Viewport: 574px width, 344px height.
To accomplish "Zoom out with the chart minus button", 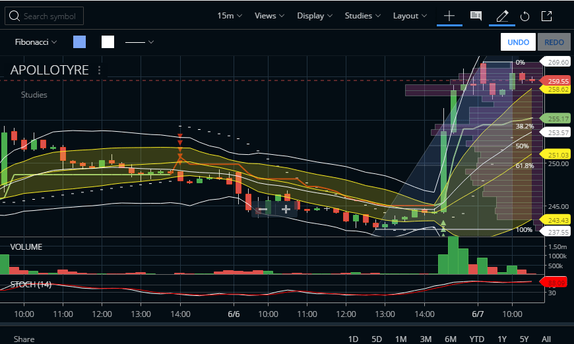I will point(263,209).
